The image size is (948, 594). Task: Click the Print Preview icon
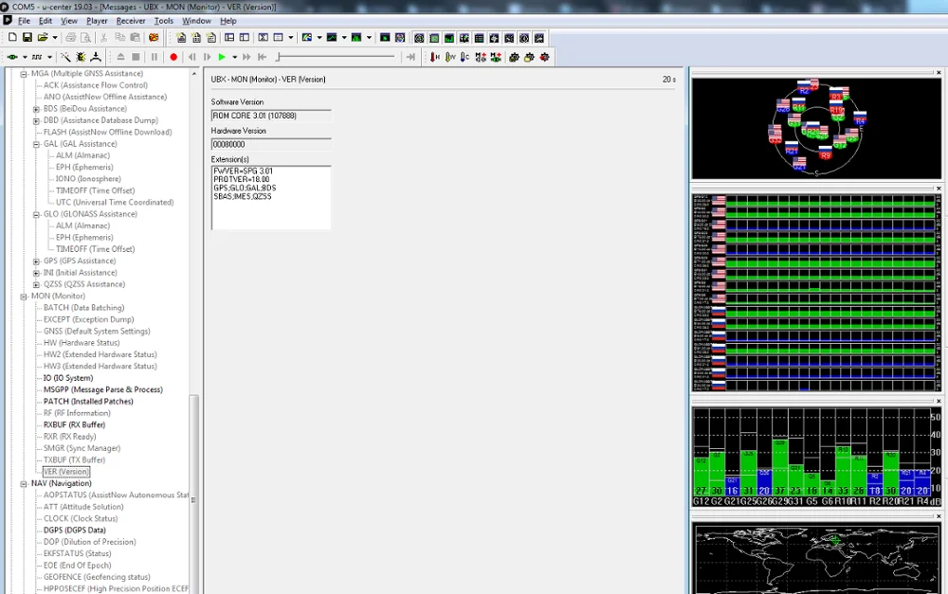pos(86,38)
